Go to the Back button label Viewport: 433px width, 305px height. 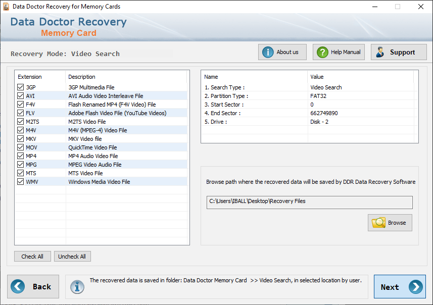[x=42, y=287]
